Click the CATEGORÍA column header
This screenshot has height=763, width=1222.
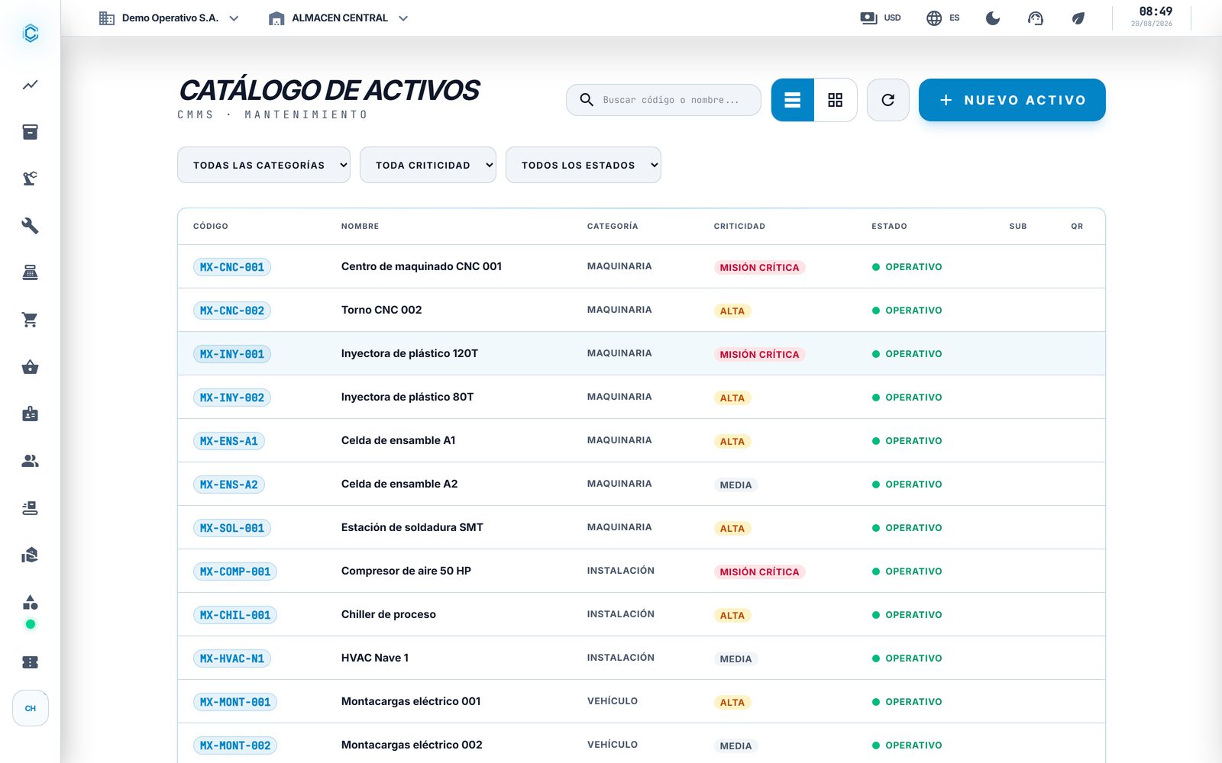(613, 227)
